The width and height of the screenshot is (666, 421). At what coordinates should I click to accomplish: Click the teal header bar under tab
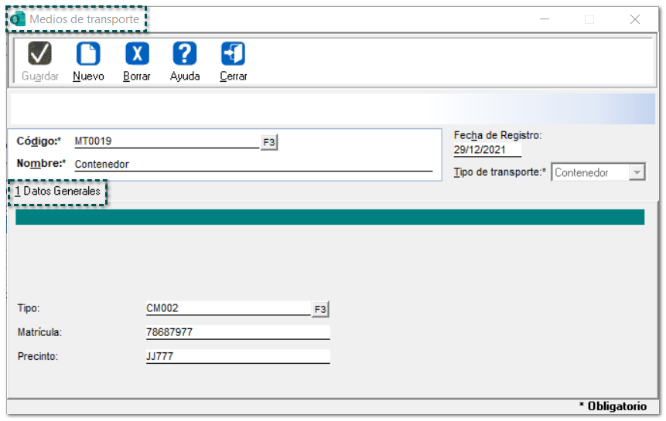[330, 217]
